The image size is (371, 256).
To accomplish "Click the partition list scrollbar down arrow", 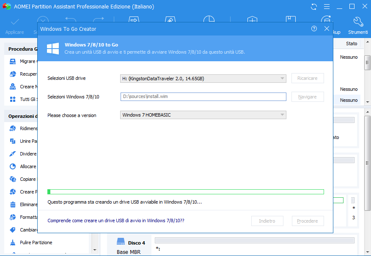I will coord(367,102).
